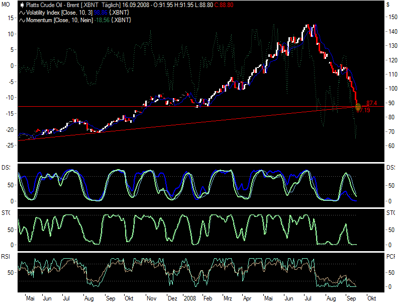Click the 'ST(' panel label on right side
The image size is (402, 302).
pos(391,212)
